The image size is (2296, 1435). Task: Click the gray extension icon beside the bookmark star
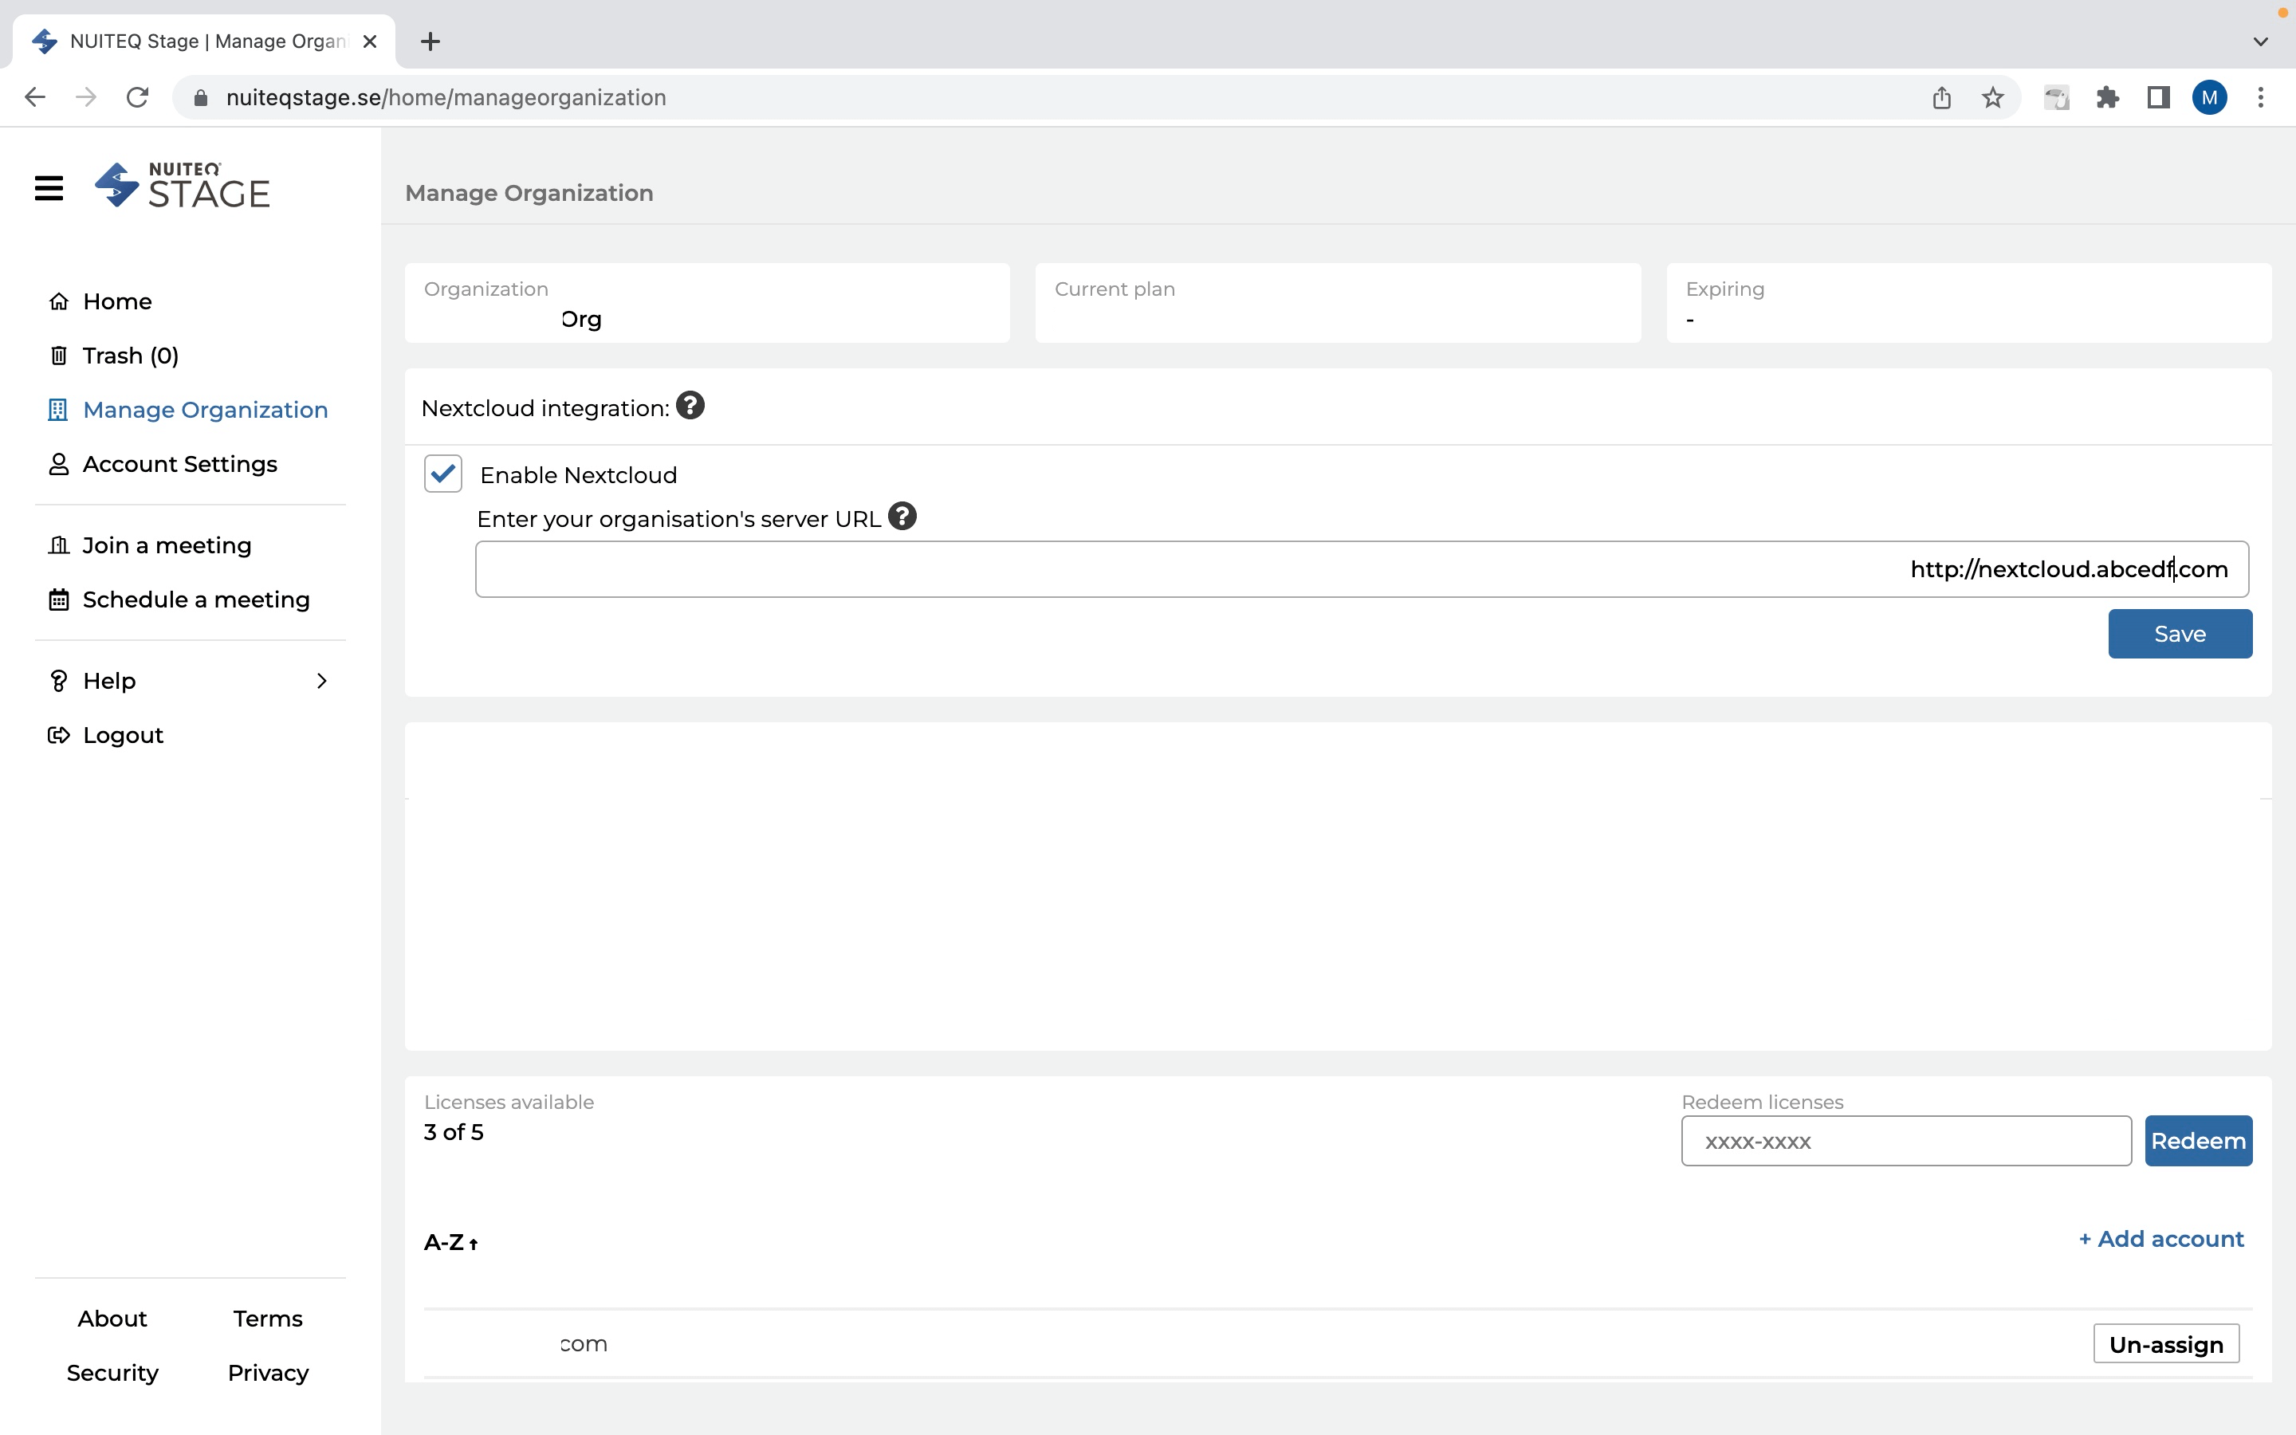tap(2056, 96)
